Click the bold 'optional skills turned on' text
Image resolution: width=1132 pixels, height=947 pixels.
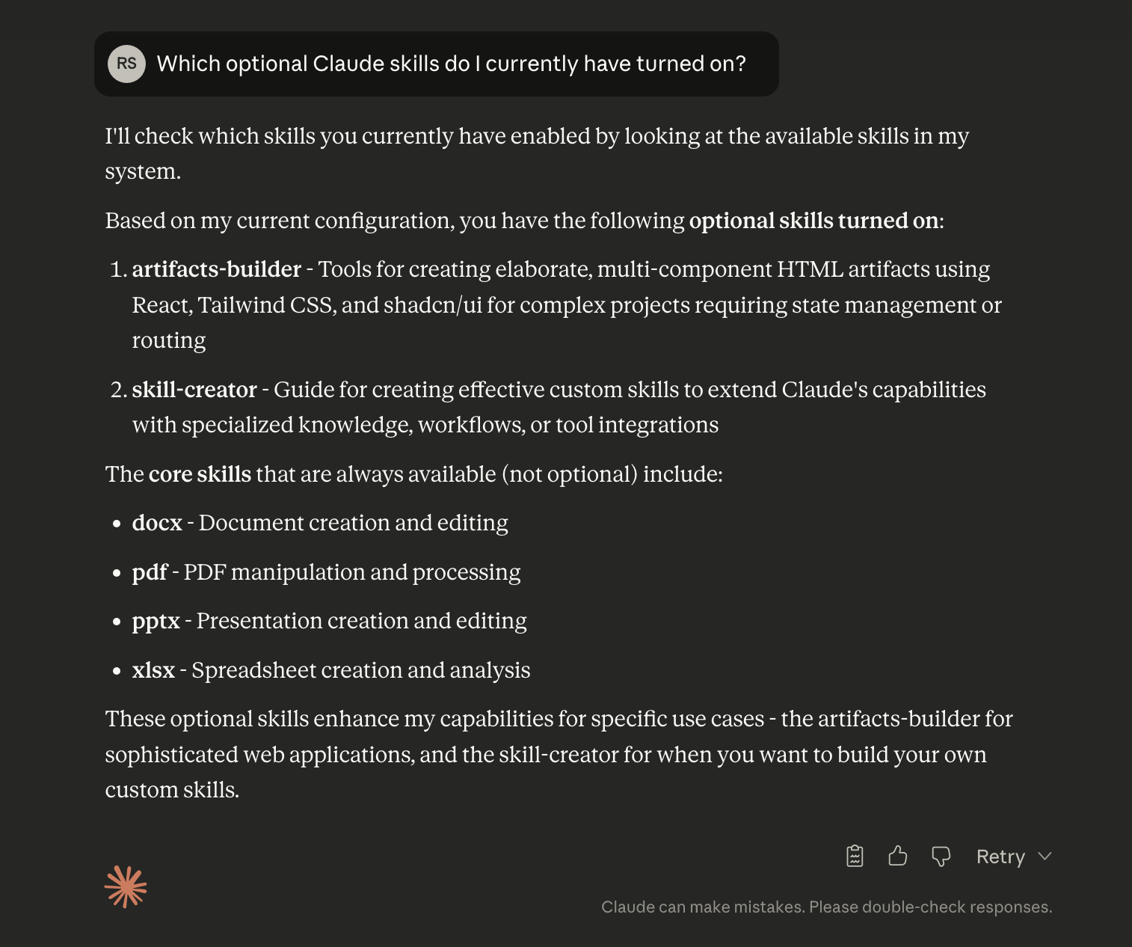(x=813, y=221)
